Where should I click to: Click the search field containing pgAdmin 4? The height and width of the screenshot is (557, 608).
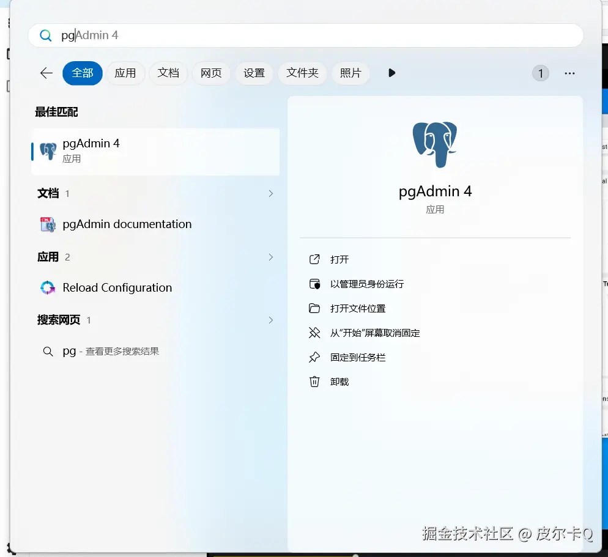click(x=306, y=35)
